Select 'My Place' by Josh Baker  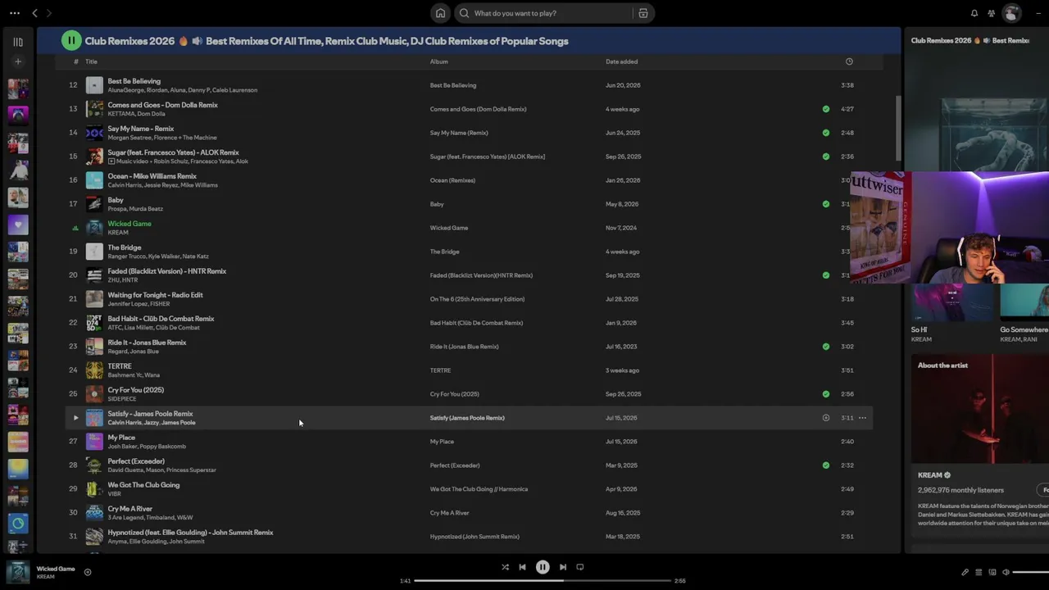tap(121, 438)
